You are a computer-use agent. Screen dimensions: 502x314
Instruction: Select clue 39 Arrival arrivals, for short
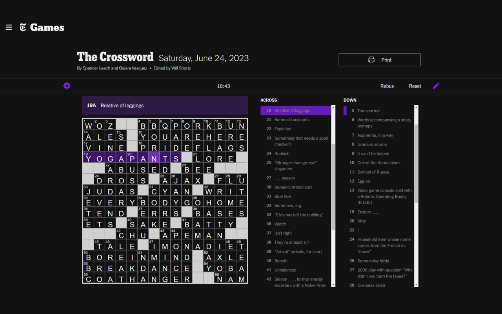click(x=296, y=252)
